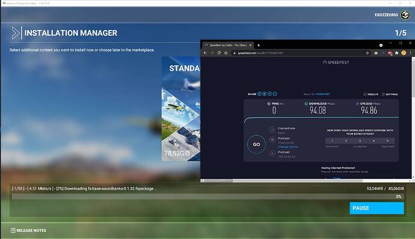The image size is (415, 239).
Task: Pause the download
Action: pyautogui.click(x=377, y=208)
